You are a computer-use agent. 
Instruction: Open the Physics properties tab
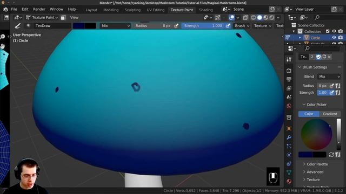coord(289,155)
